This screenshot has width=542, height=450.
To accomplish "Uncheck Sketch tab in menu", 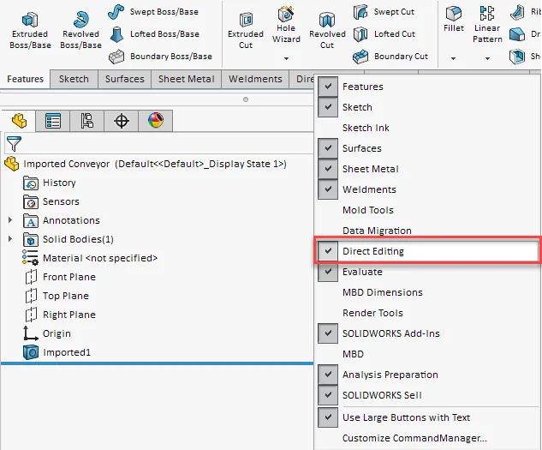I will tap(427, 107).
